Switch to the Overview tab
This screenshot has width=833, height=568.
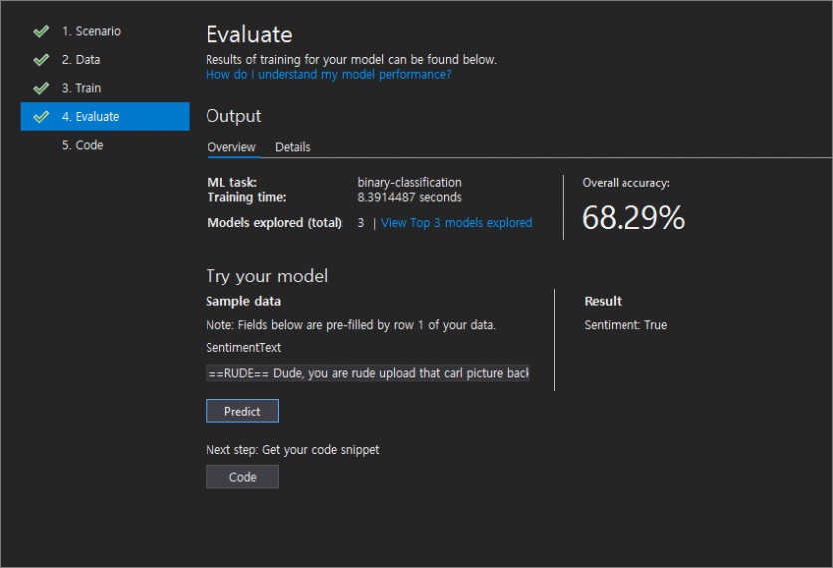pos(231,147)
